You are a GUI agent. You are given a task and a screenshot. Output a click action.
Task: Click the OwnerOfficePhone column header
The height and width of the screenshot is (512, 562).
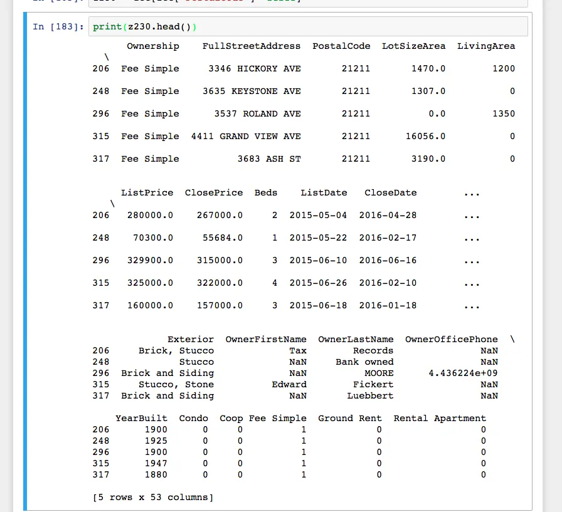click(x=452, y=339)
